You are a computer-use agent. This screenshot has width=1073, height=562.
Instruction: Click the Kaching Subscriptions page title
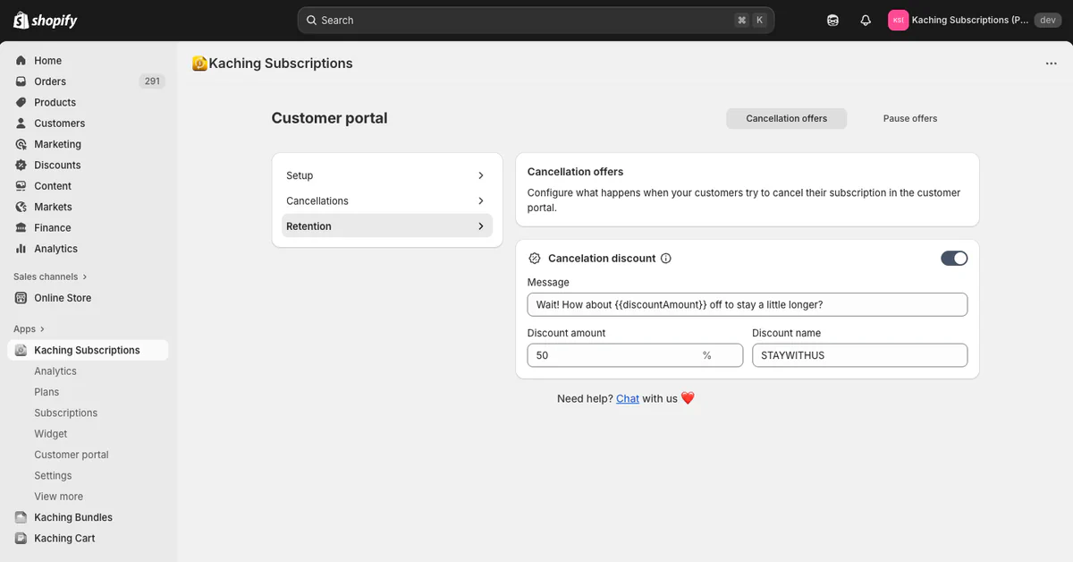point(281,64)
